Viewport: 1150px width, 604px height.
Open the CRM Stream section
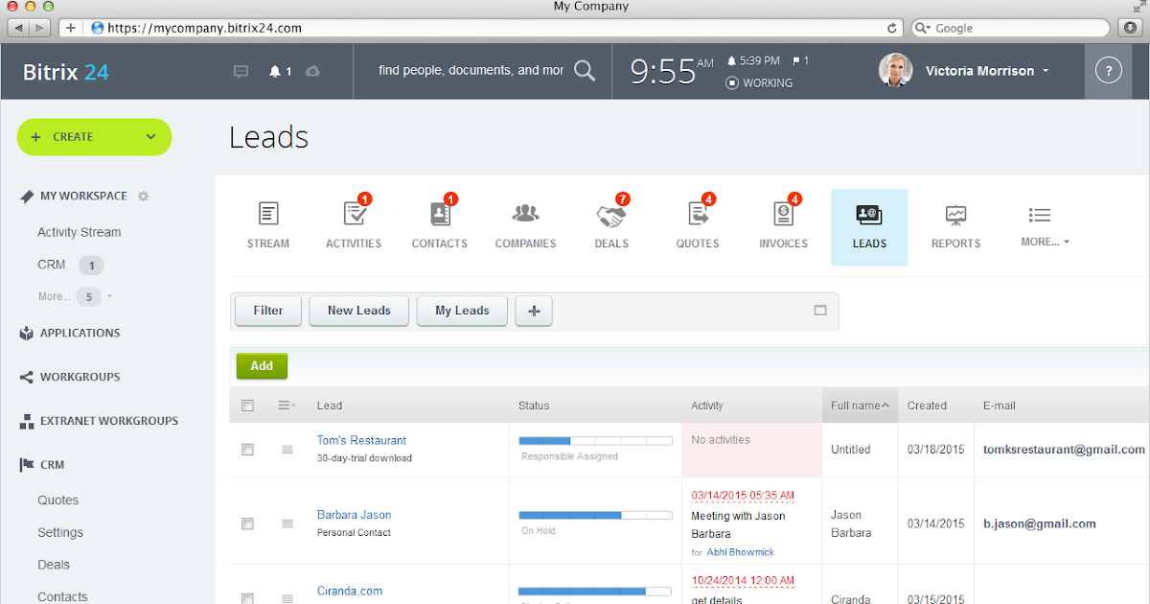click(268, 226)
